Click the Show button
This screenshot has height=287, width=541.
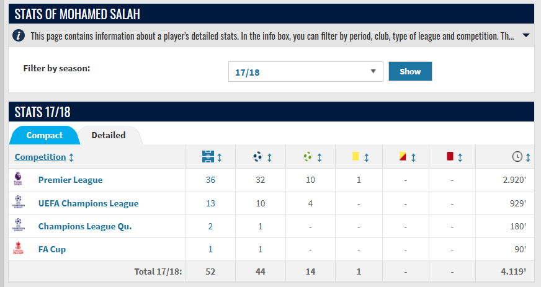pyautogui.click(x=410, y=71)
